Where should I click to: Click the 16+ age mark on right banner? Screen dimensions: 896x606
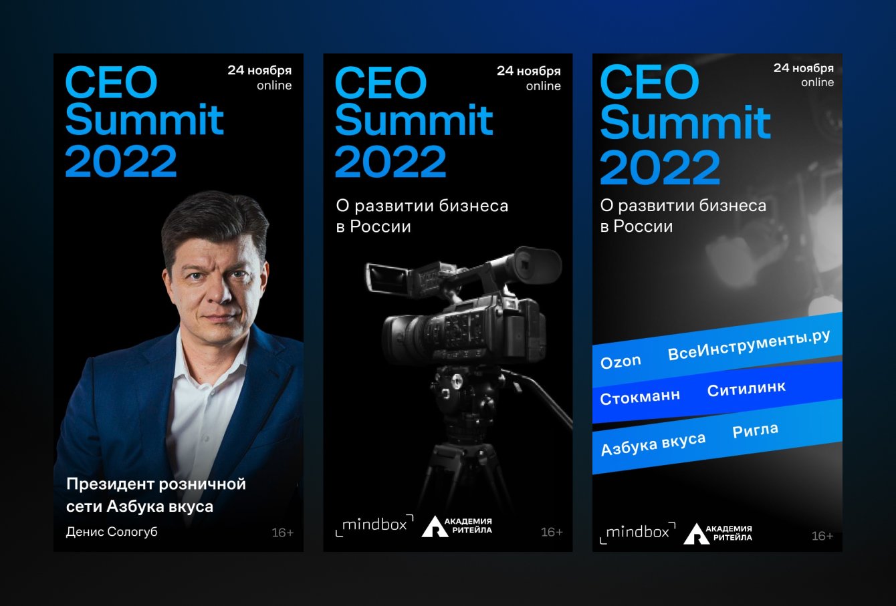pos(822,536)
